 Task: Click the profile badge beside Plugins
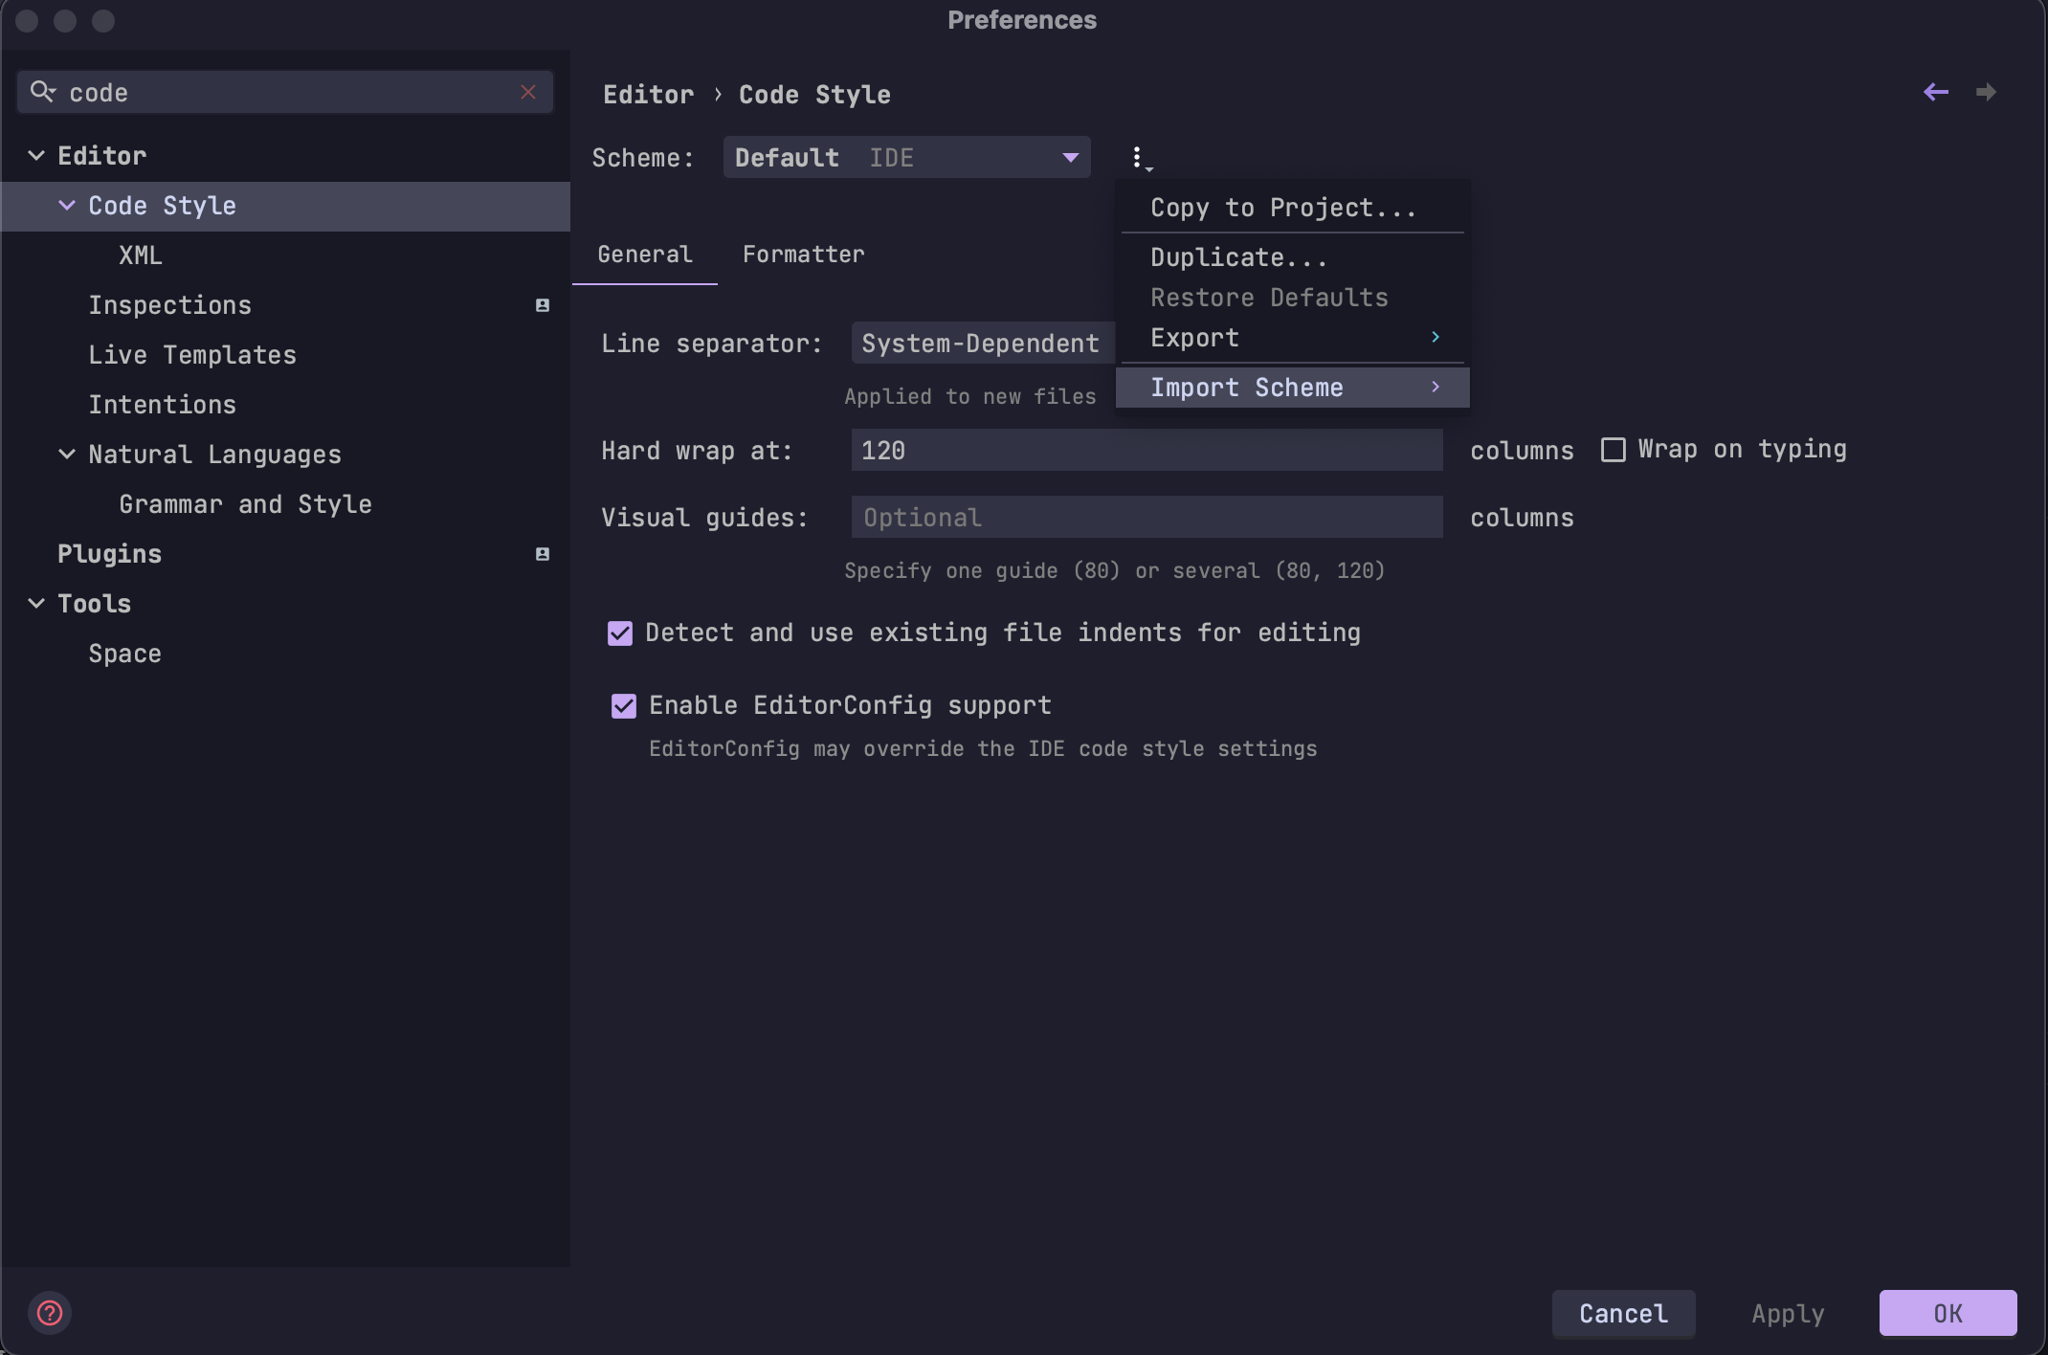pyautogui.click(x=543, y=554)
